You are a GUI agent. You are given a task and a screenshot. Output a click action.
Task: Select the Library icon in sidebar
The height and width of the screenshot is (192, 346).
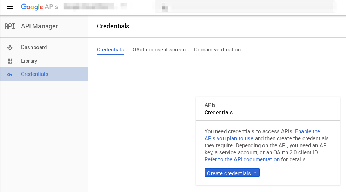point(10,61)
